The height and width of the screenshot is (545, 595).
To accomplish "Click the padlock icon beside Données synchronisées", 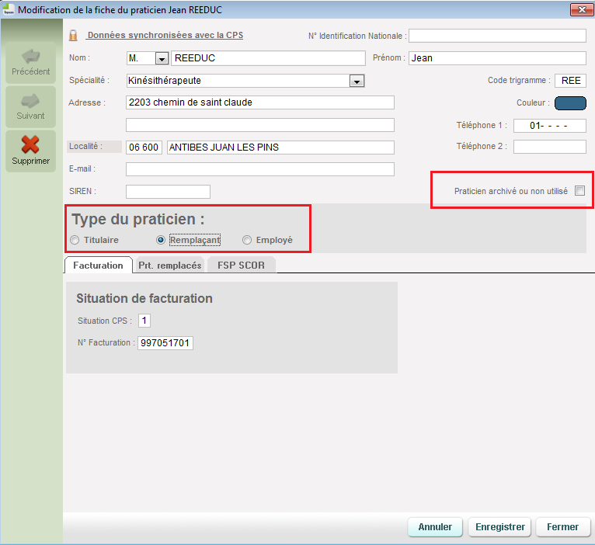I will (x=73, y=36).
